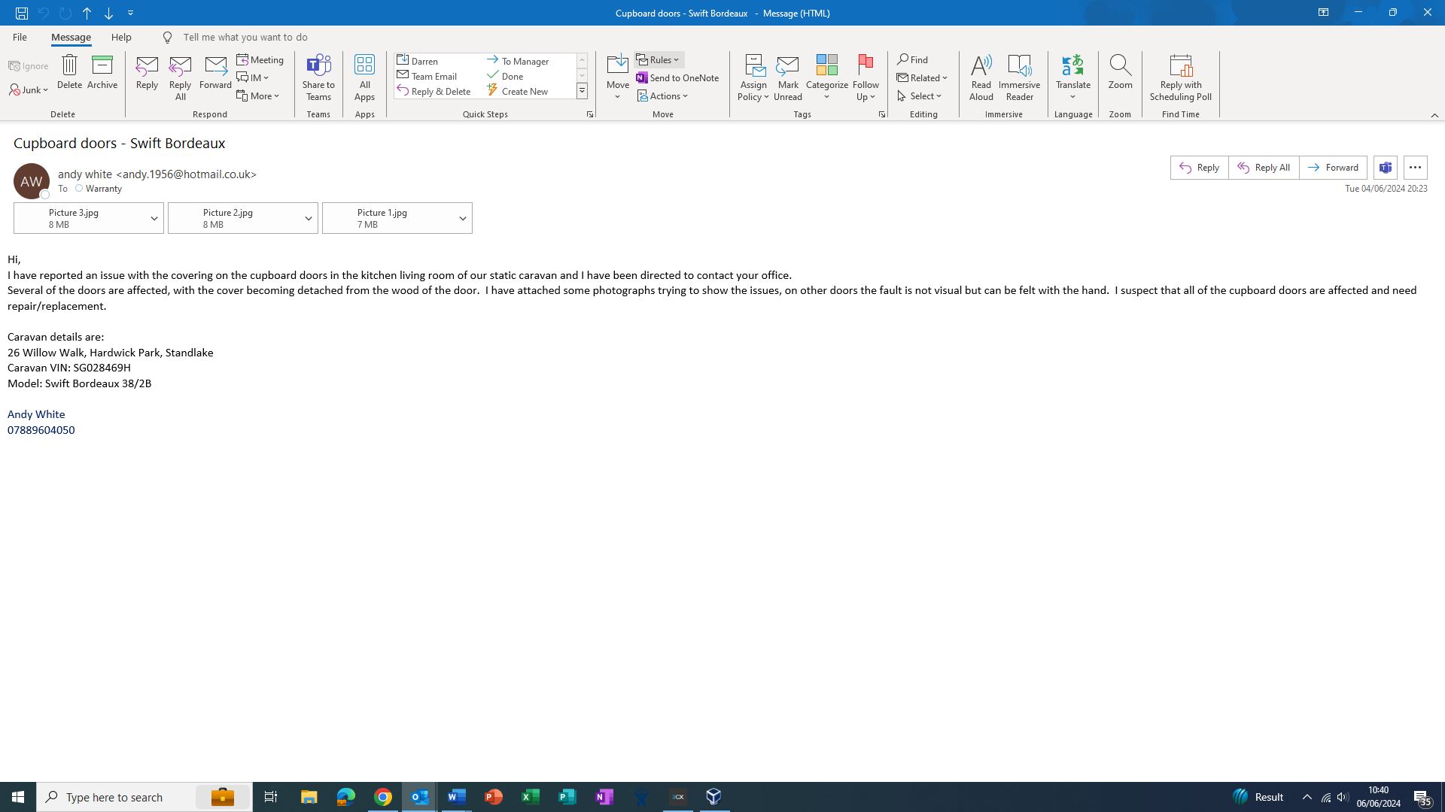This screenshot has width=1445, height=812.
Task: Click the Tell me search field
Action: (245, 37)
